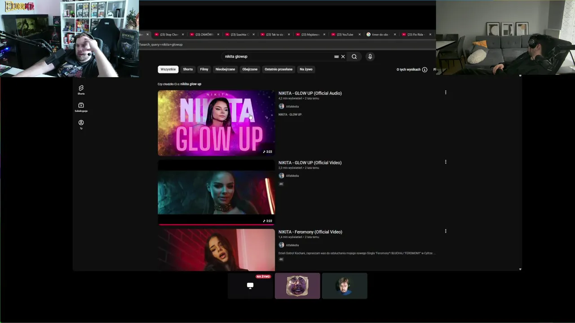Select the 'Obejrzane' filter chip
This screenshot has width=575, height=323.
tap(250, 69)
